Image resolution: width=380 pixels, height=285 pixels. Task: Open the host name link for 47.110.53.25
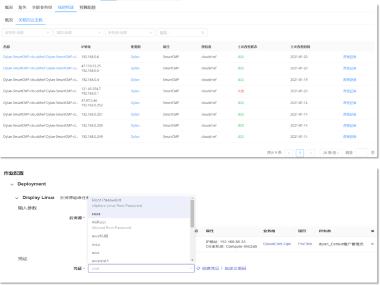click(x=41, y=68)
